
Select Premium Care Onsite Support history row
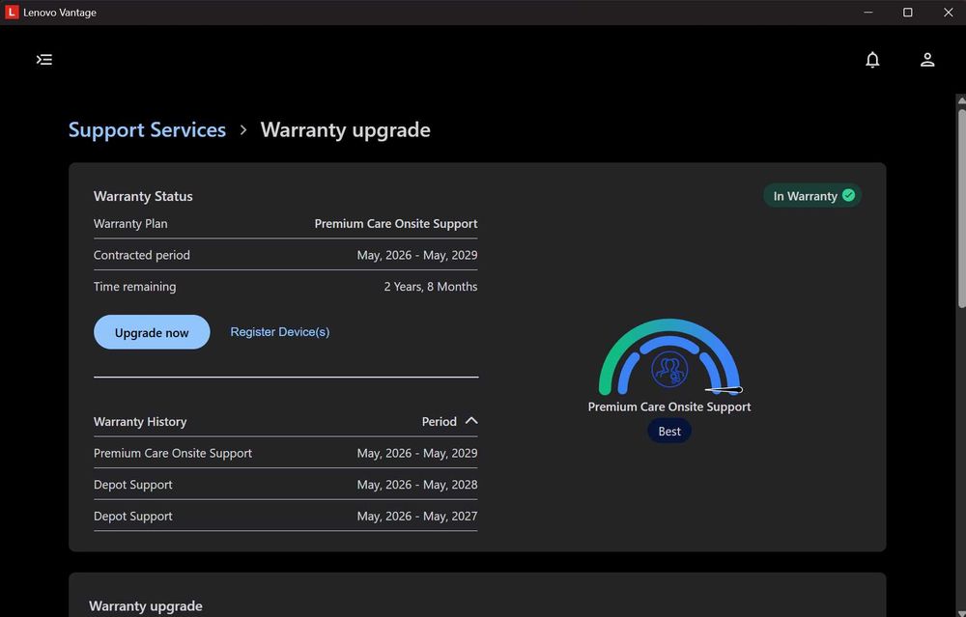pos(285,453)
